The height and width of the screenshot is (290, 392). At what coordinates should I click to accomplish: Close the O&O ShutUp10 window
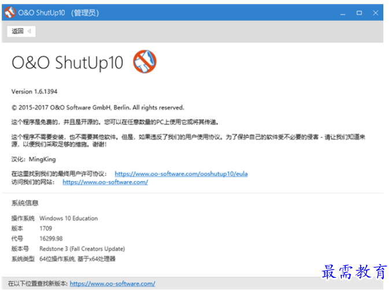click(x=375, y=13)
